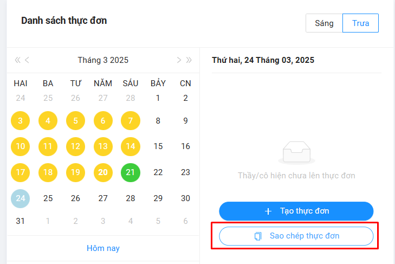Click plus icon in Tạo thực đơn

268,211
